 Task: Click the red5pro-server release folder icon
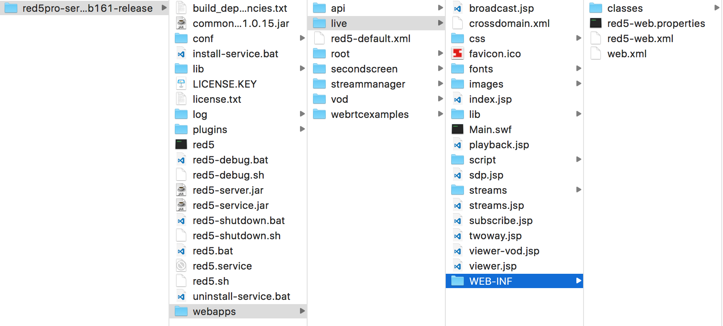[x=11, y=8]
